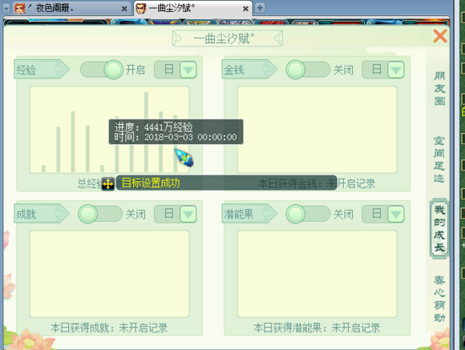Expand the 金钱 period dropdown
465x350 pixels.
pyautogui.click(x=395, y=70)
